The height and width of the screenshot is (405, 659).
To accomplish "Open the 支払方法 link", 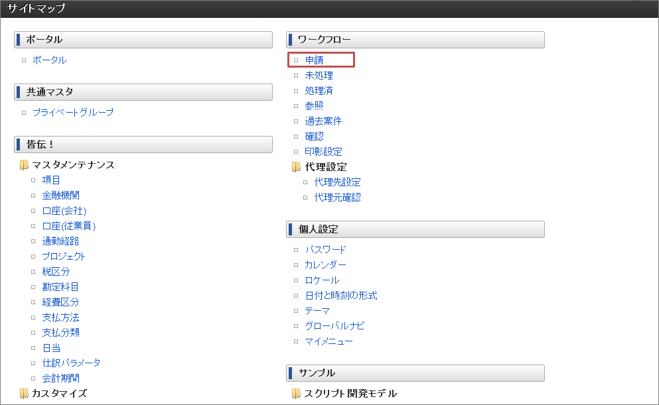I will tap(61, 318).
